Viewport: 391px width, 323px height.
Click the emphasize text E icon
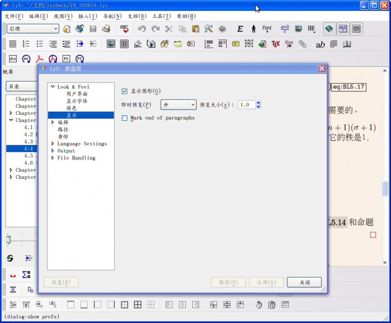240,29
